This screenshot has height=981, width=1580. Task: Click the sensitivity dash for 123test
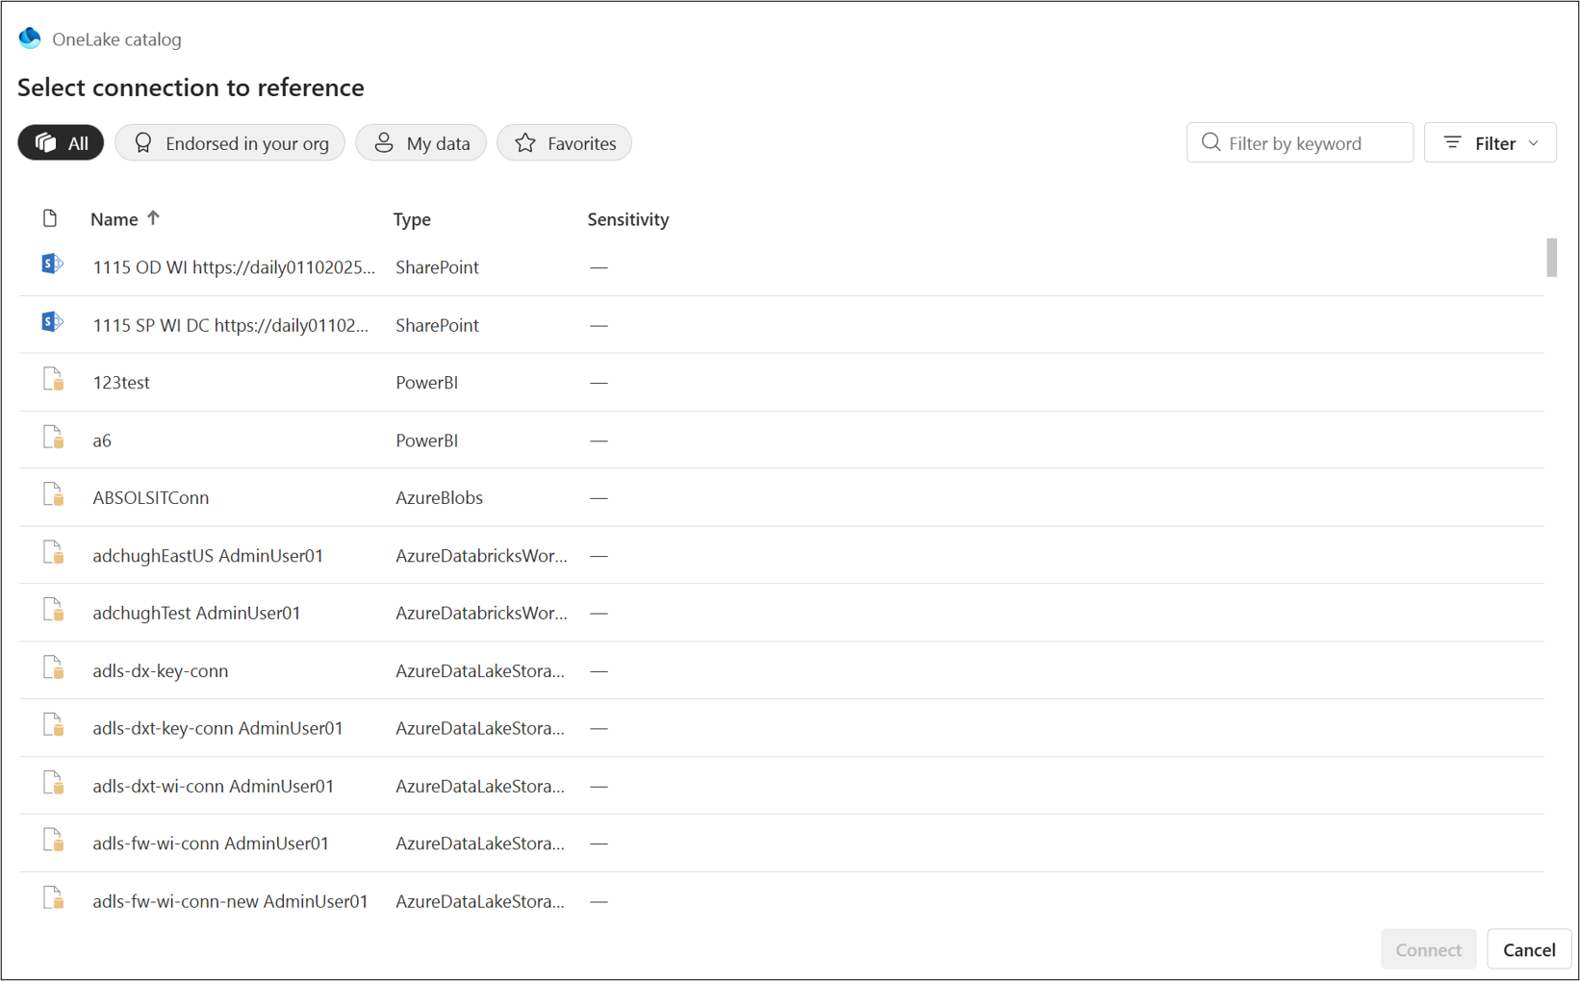[x=599, y=383]
